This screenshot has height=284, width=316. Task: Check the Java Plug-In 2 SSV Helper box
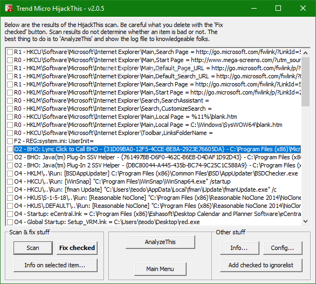tap(10, 165)
